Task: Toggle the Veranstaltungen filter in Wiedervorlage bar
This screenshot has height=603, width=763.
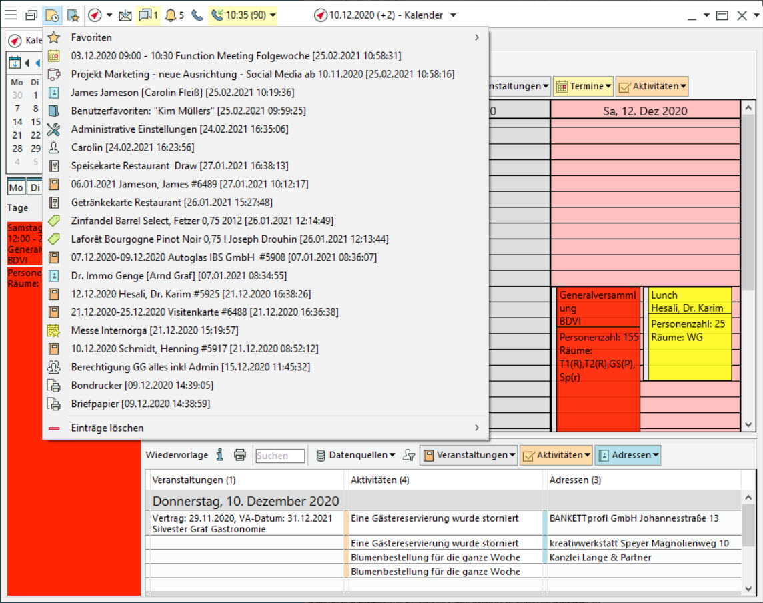Action: coord(468,455)
